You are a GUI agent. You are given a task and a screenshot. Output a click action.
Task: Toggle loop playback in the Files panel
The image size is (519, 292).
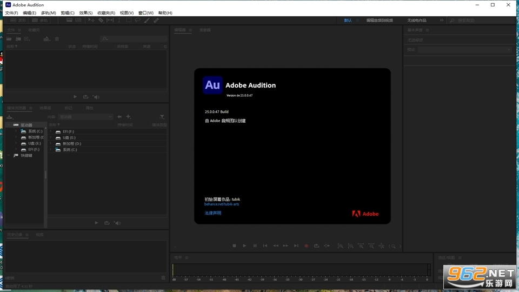[86, 97]
